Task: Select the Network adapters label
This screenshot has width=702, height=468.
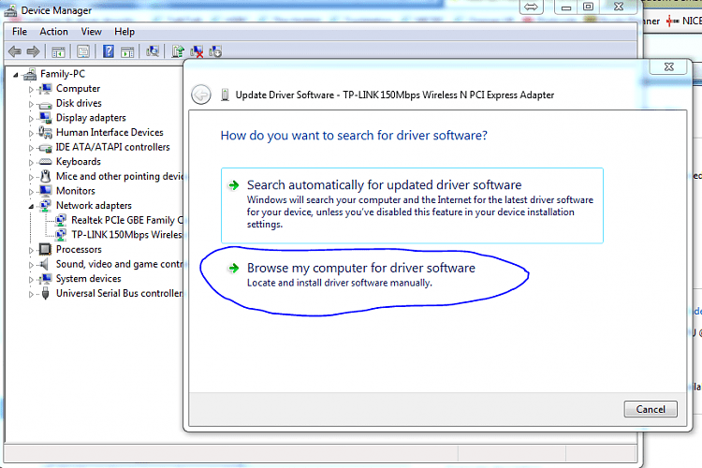Action: pos(94,206)
